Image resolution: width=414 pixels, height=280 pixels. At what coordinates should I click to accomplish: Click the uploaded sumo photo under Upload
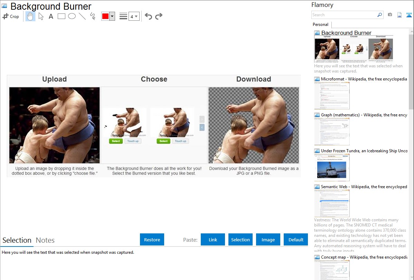tap(54, 125)
